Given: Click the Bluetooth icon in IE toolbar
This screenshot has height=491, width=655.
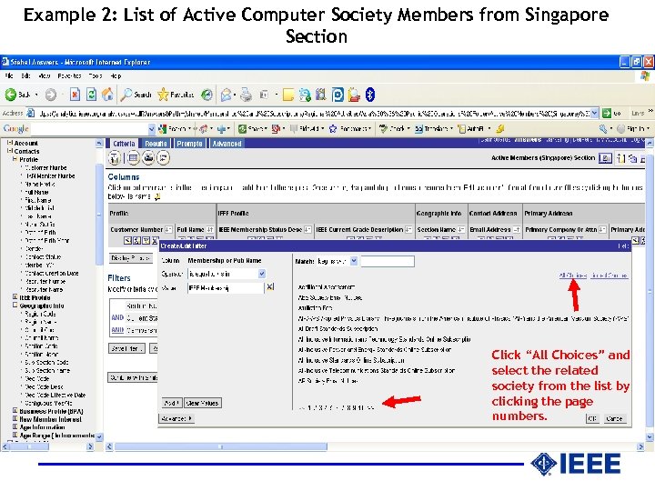Looking at the screenshot, I should point(370,95).
